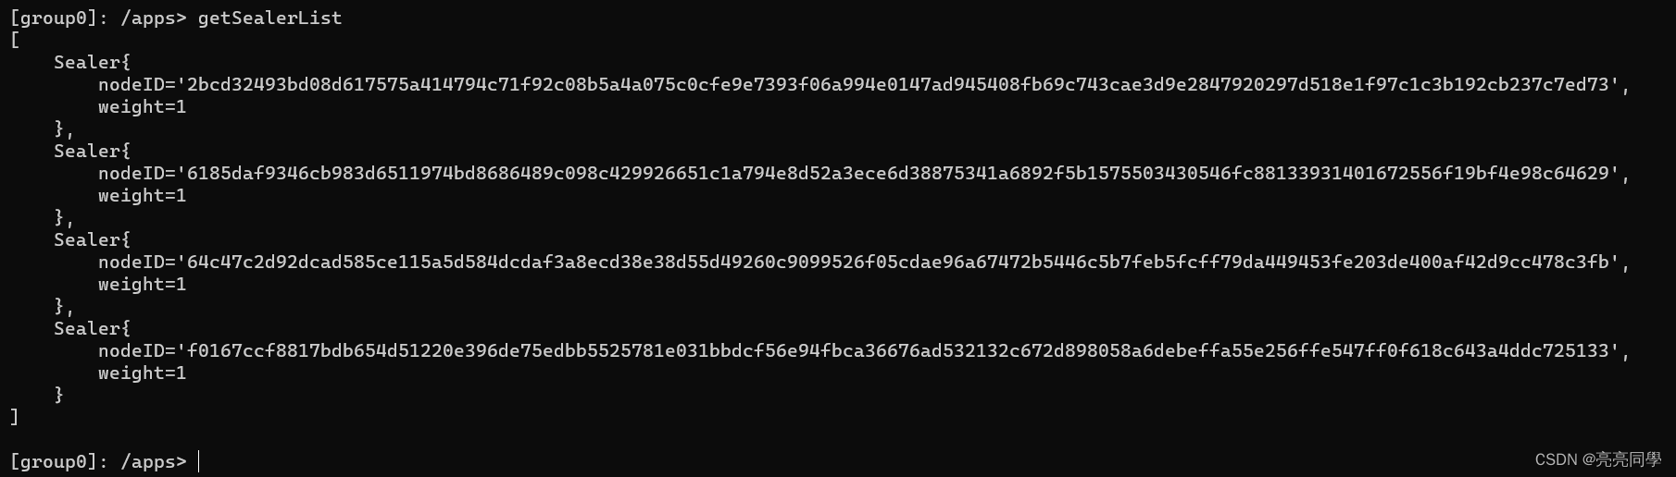The image size is (1676, 477).
Task: Click the last [group0] prompt text
Action: tap(58, 461)
